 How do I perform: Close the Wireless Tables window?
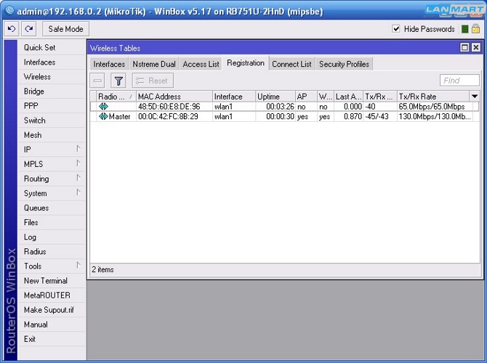pyautogui.click(x=476, y=47)
